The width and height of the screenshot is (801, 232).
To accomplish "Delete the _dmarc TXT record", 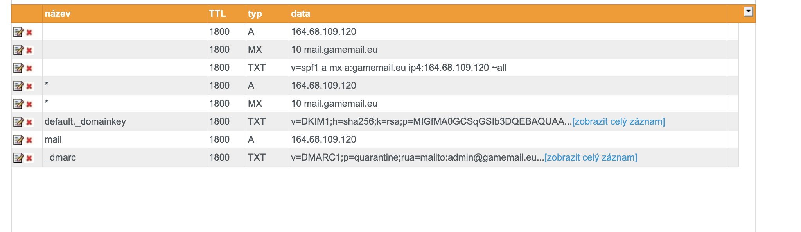I will point(29,158).
